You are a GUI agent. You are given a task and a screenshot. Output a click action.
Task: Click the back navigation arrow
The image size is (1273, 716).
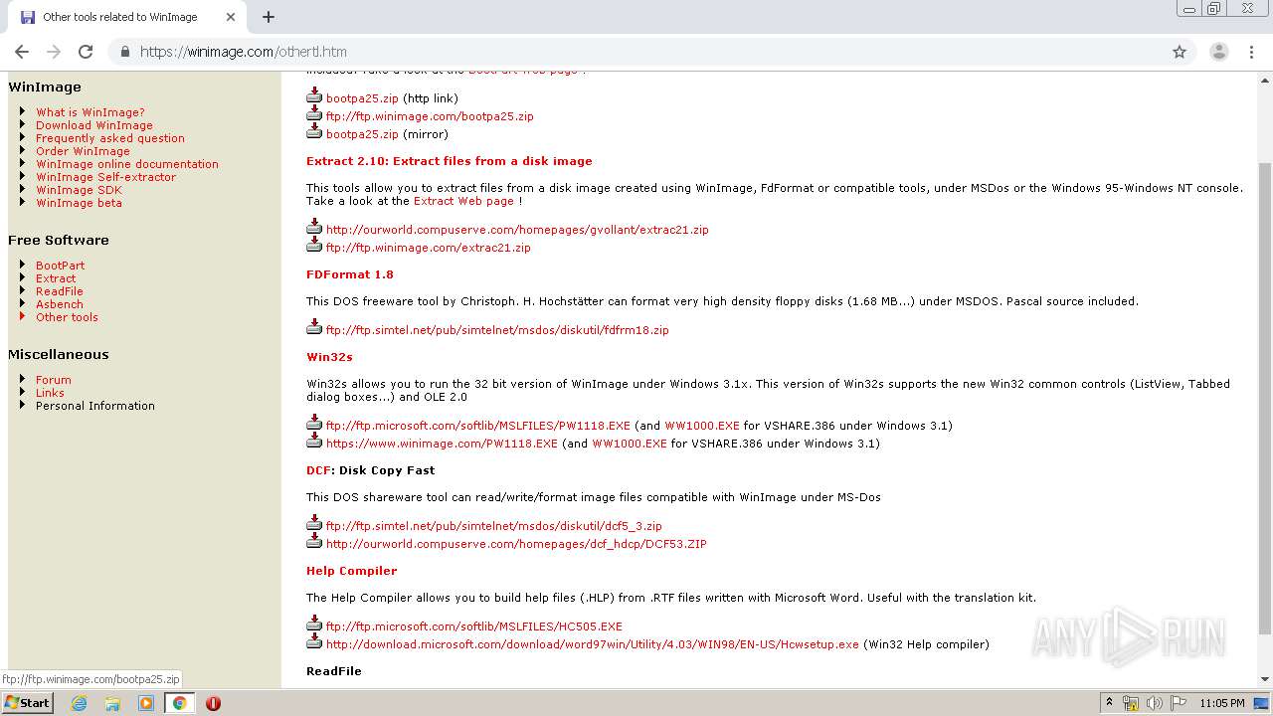coord(22,52)
